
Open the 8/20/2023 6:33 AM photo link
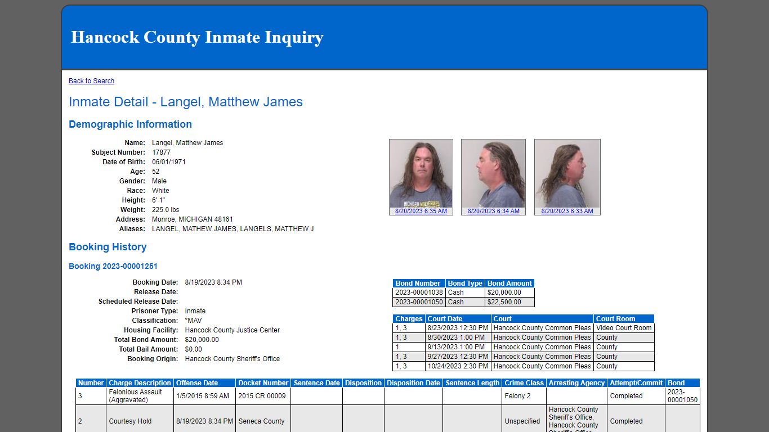coord(567,211)
